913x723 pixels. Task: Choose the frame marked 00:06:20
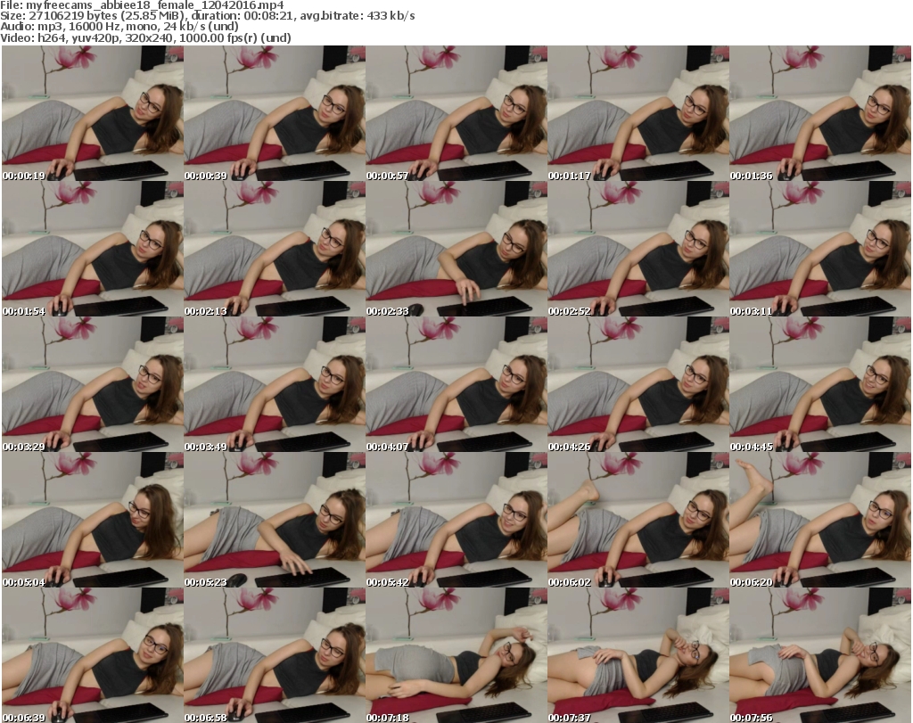coord(820,521)
